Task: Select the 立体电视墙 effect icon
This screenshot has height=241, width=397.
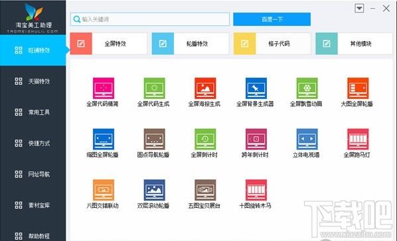Action: pos(307,139)
